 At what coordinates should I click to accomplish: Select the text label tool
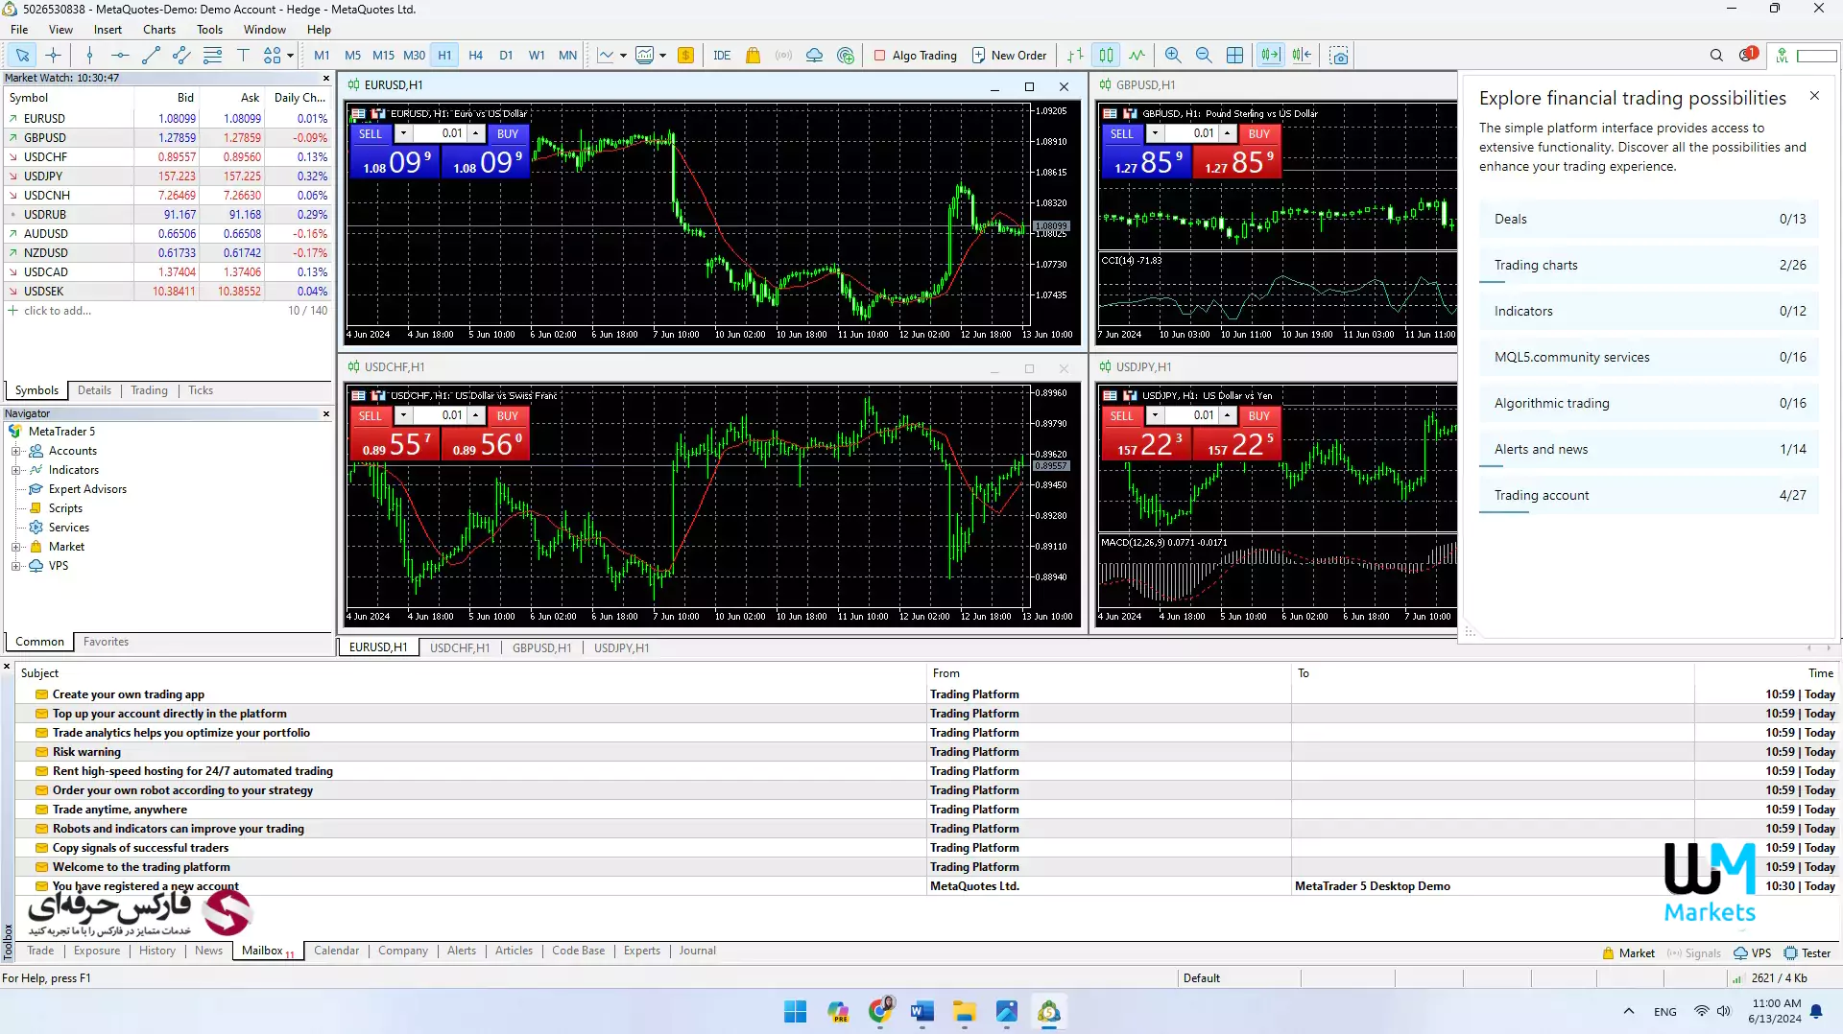click(x=243, y=56)
